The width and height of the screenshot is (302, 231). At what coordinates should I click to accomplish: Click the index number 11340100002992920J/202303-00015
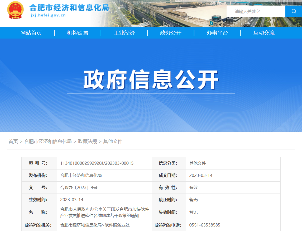97,163
